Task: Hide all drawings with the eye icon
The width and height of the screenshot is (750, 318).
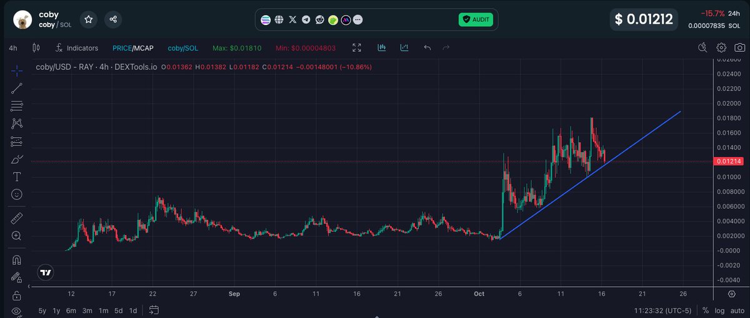Action: point(17,311)
